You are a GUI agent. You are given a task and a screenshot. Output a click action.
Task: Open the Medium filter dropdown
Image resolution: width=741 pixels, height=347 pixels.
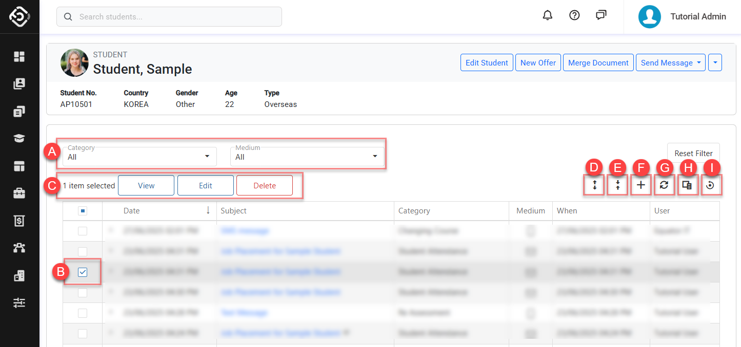pos(307,157)
